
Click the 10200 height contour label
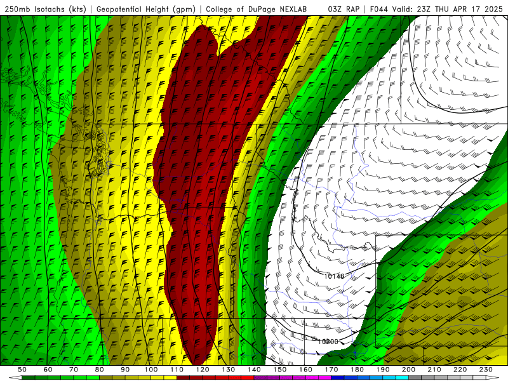coord(328,342)
